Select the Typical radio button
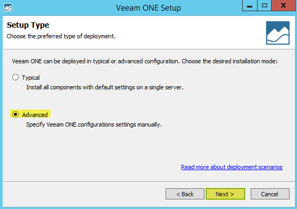Viewport: 297px width, 209px height. [x=15, y=77]
